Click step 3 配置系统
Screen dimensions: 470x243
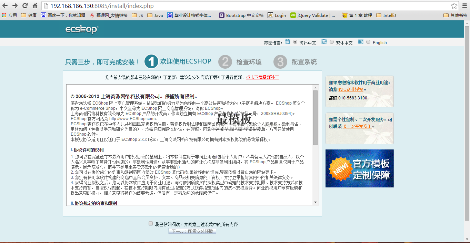(x=295, y=62)
